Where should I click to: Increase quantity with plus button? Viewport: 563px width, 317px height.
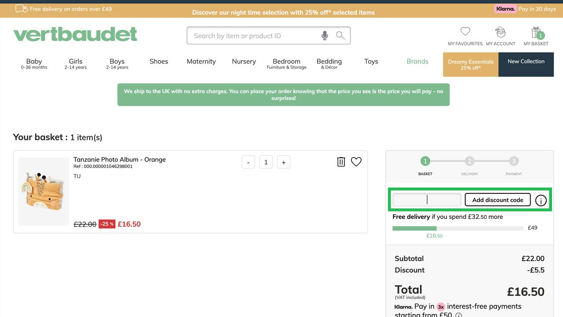(x=284, y=162)
